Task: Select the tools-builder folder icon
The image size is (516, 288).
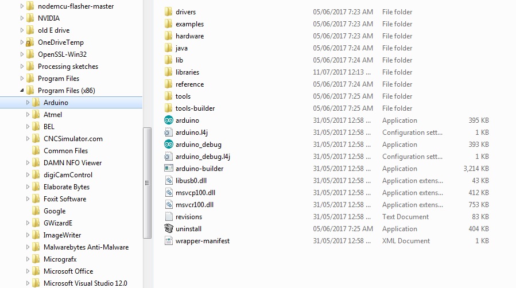Action: (x=168, y=108)
